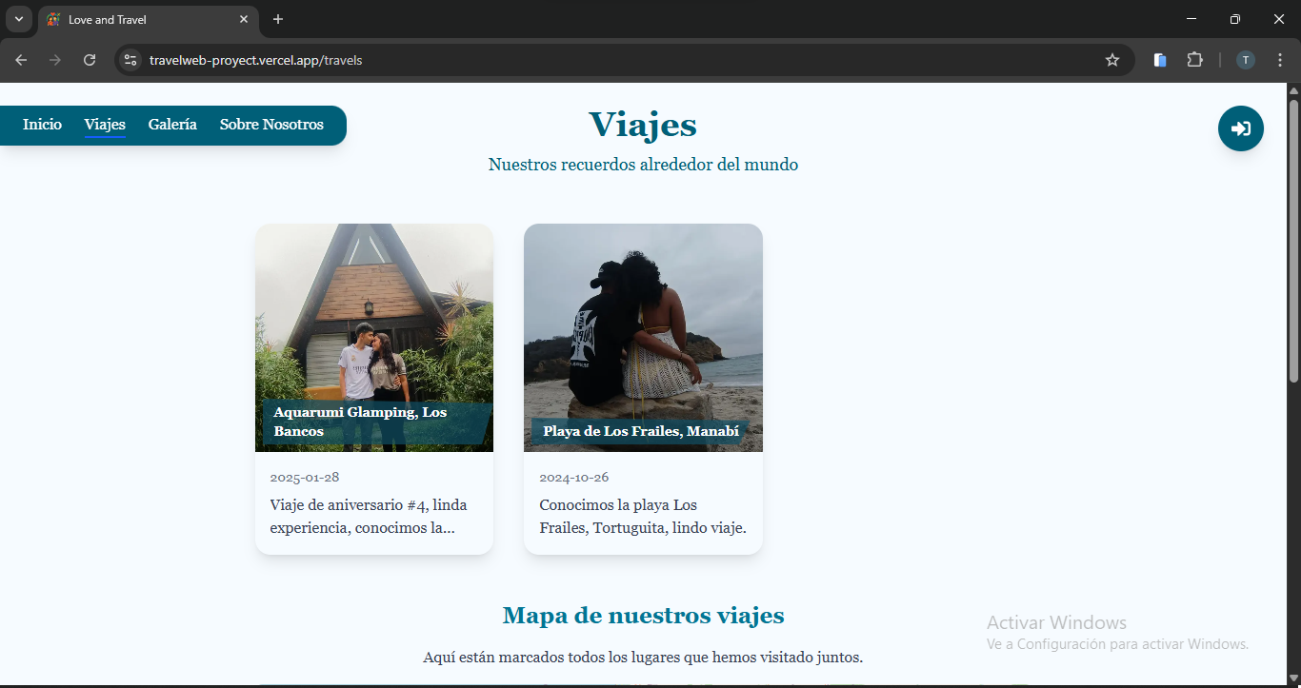Image resolution: width=1301 pixels, height=688 pixels.
Task: Go back to the previous page
Action: (x=21, y=60)
